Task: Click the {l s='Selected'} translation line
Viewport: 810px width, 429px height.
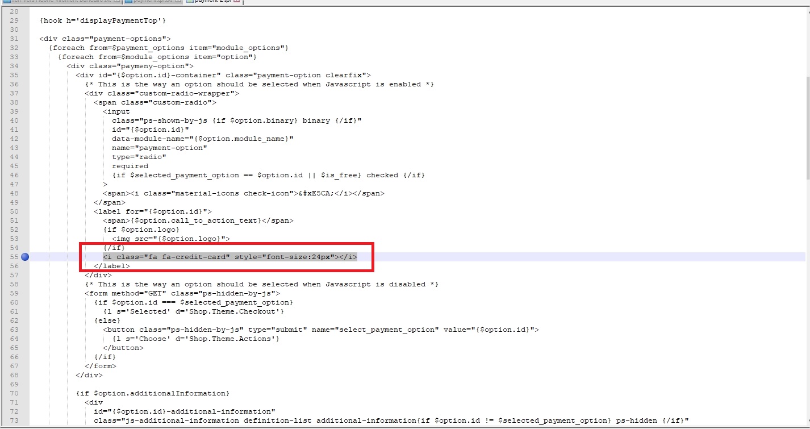Action: point(194,311)
